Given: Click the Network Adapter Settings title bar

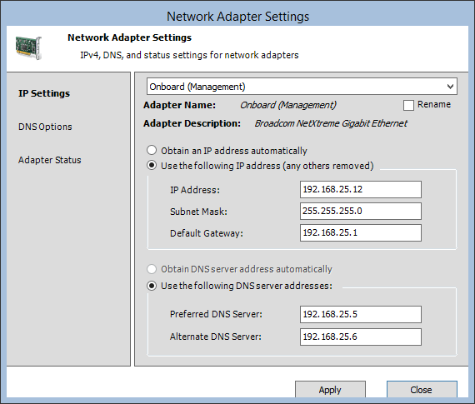Looking at the screenshot, I should pyautogui.click(x=237, y=17).
